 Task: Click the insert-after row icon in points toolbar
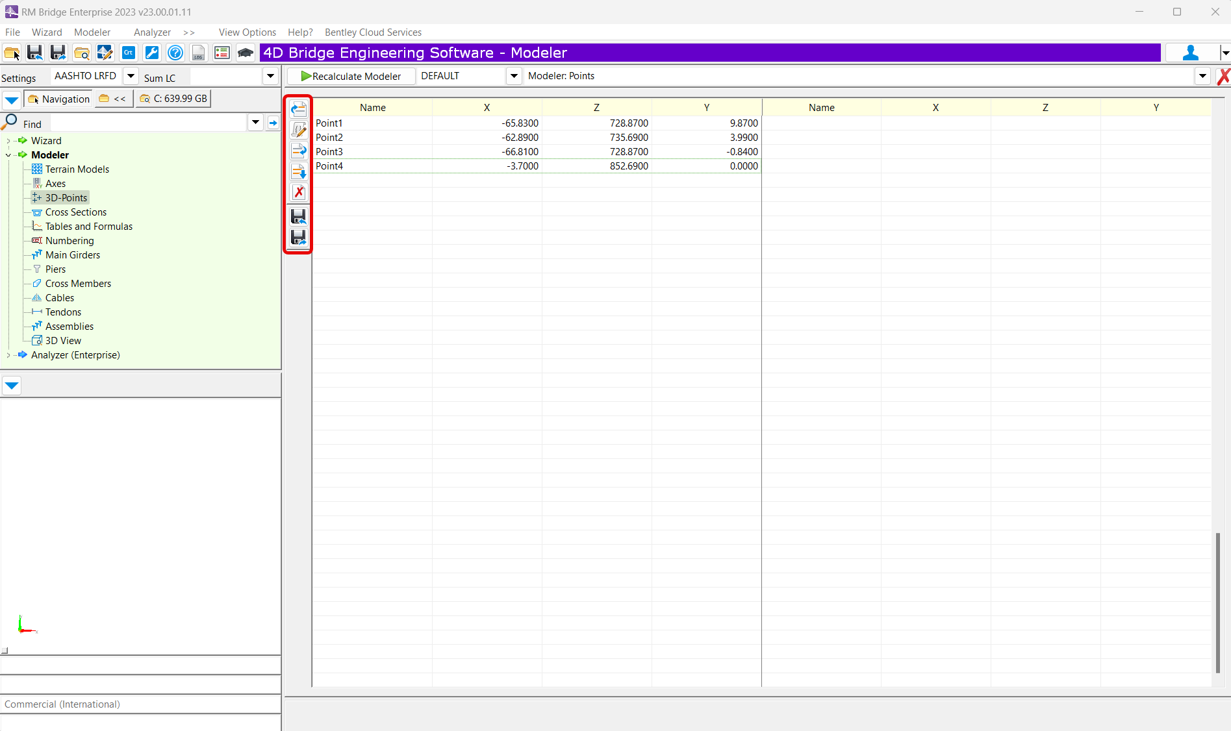(299, 151)
